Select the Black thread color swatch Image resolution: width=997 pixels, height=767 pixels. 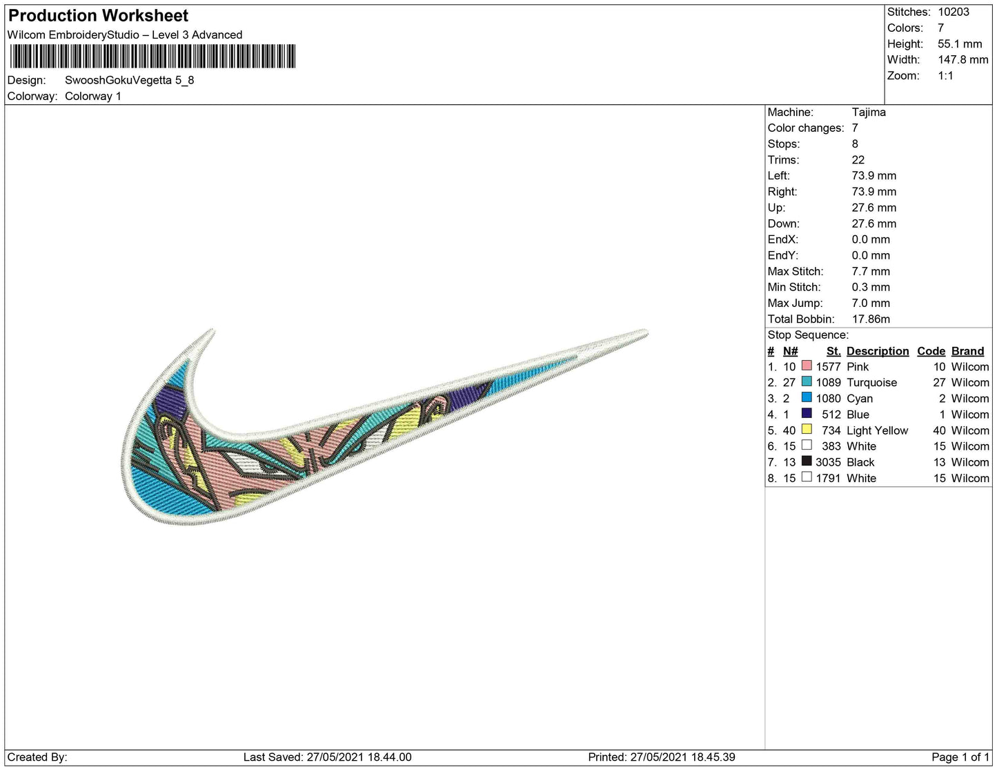(807, 461)
